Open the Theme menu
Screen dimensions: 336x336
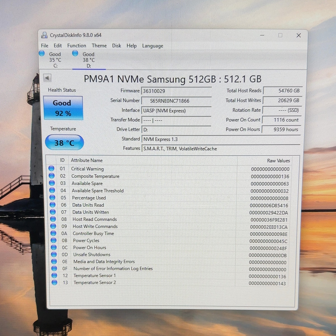(x=99, y=46)
